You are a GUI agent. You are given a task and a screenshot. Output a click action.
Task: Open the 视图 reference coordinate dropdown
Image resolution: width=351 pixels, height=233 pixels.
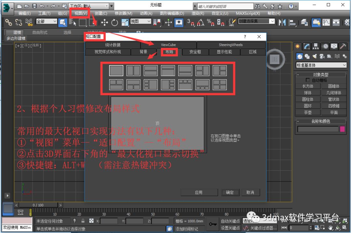point(141,21)
